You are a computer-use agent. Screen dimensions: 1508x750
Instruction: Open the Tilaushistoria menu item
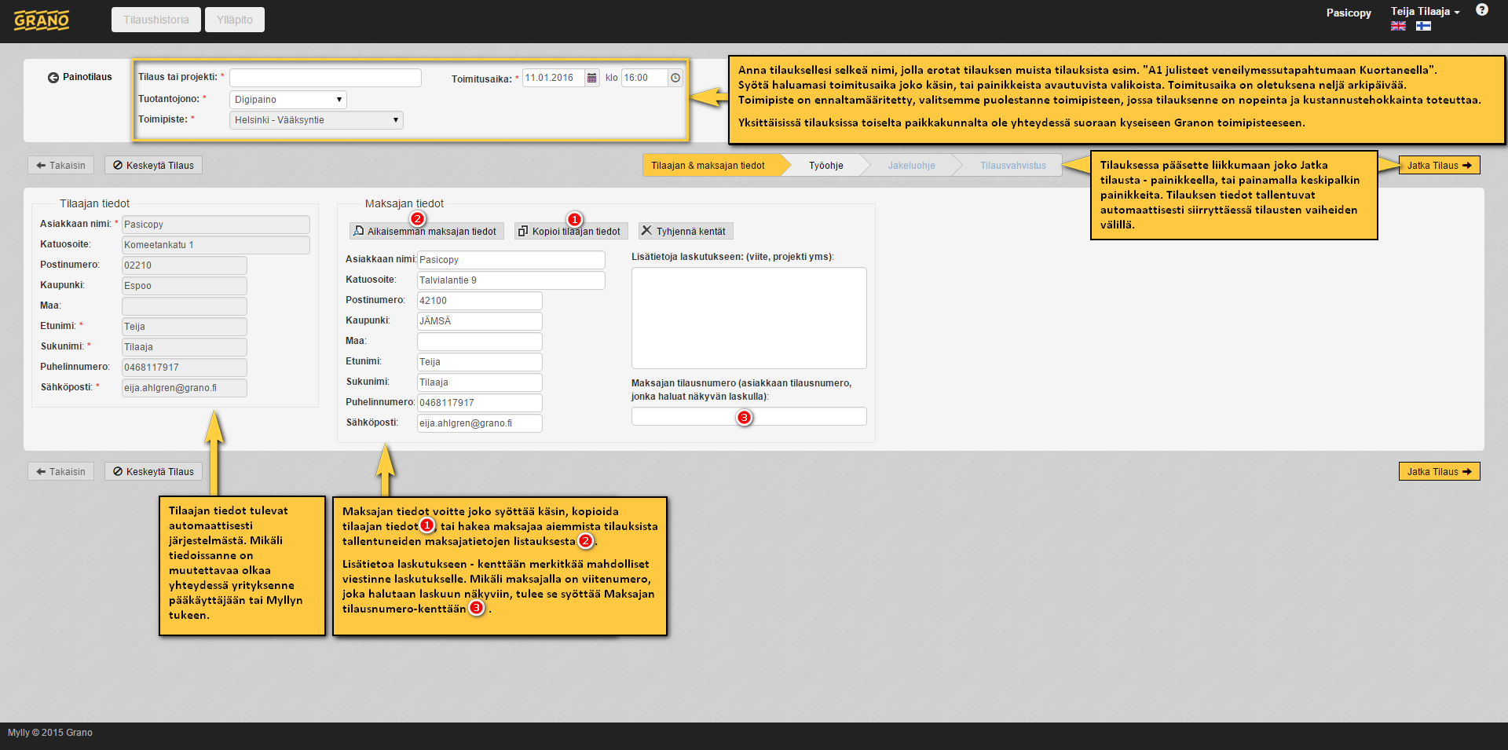[156, 20]
